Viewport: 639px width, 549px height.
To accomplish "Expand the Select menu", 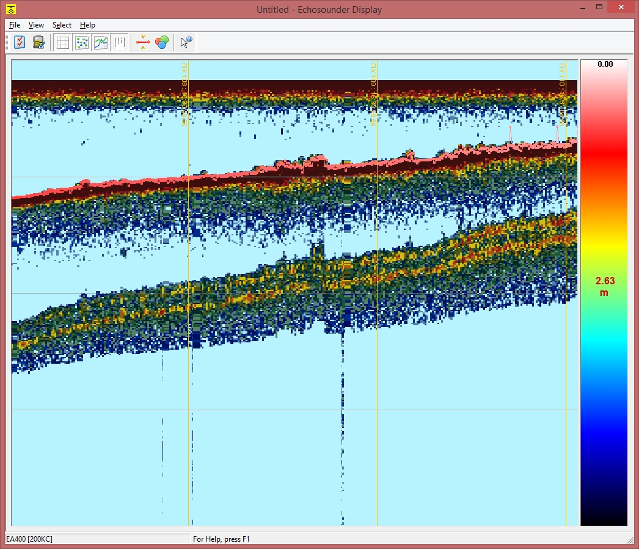I will (62, 25).
